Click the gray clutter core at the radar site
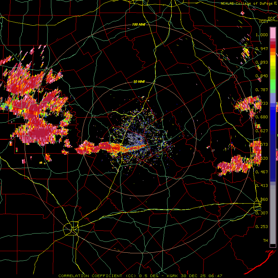The width and height of the screenshot is (278, 278). coord(135,139)
